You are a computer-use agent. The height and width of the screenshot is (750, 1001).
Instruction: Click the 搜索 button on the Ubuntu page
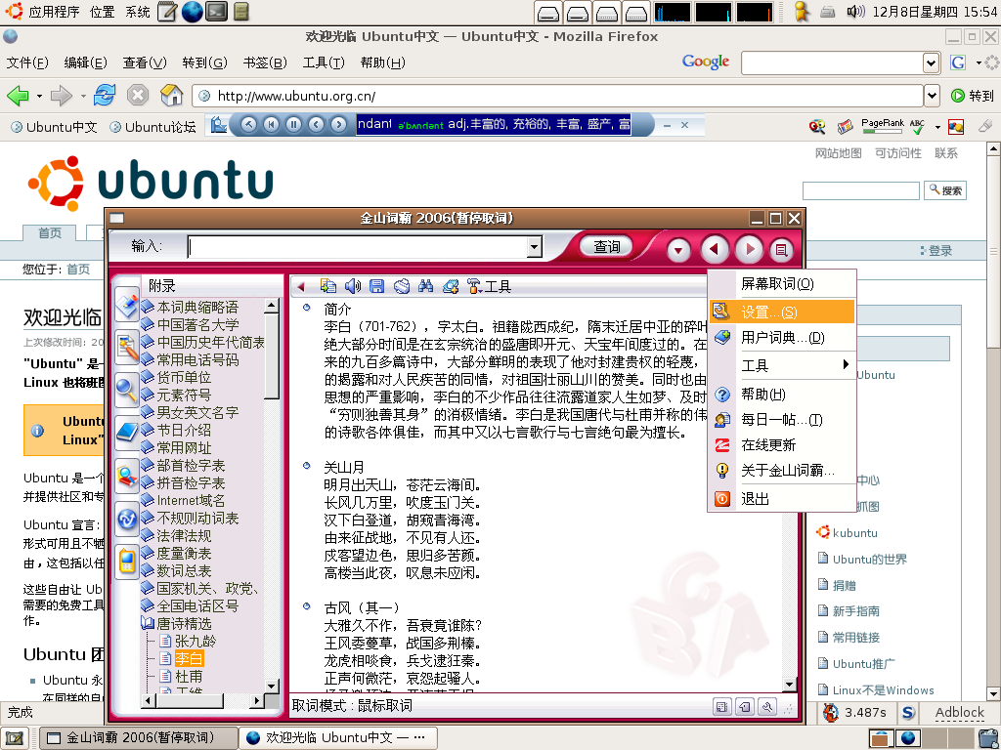[x=945, y=190]
